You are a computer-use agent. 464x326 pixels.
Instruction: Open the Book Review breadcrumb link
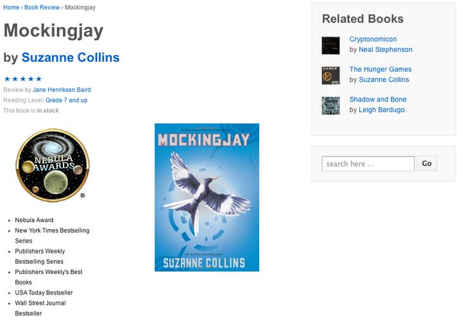click(x=42, y=8)
